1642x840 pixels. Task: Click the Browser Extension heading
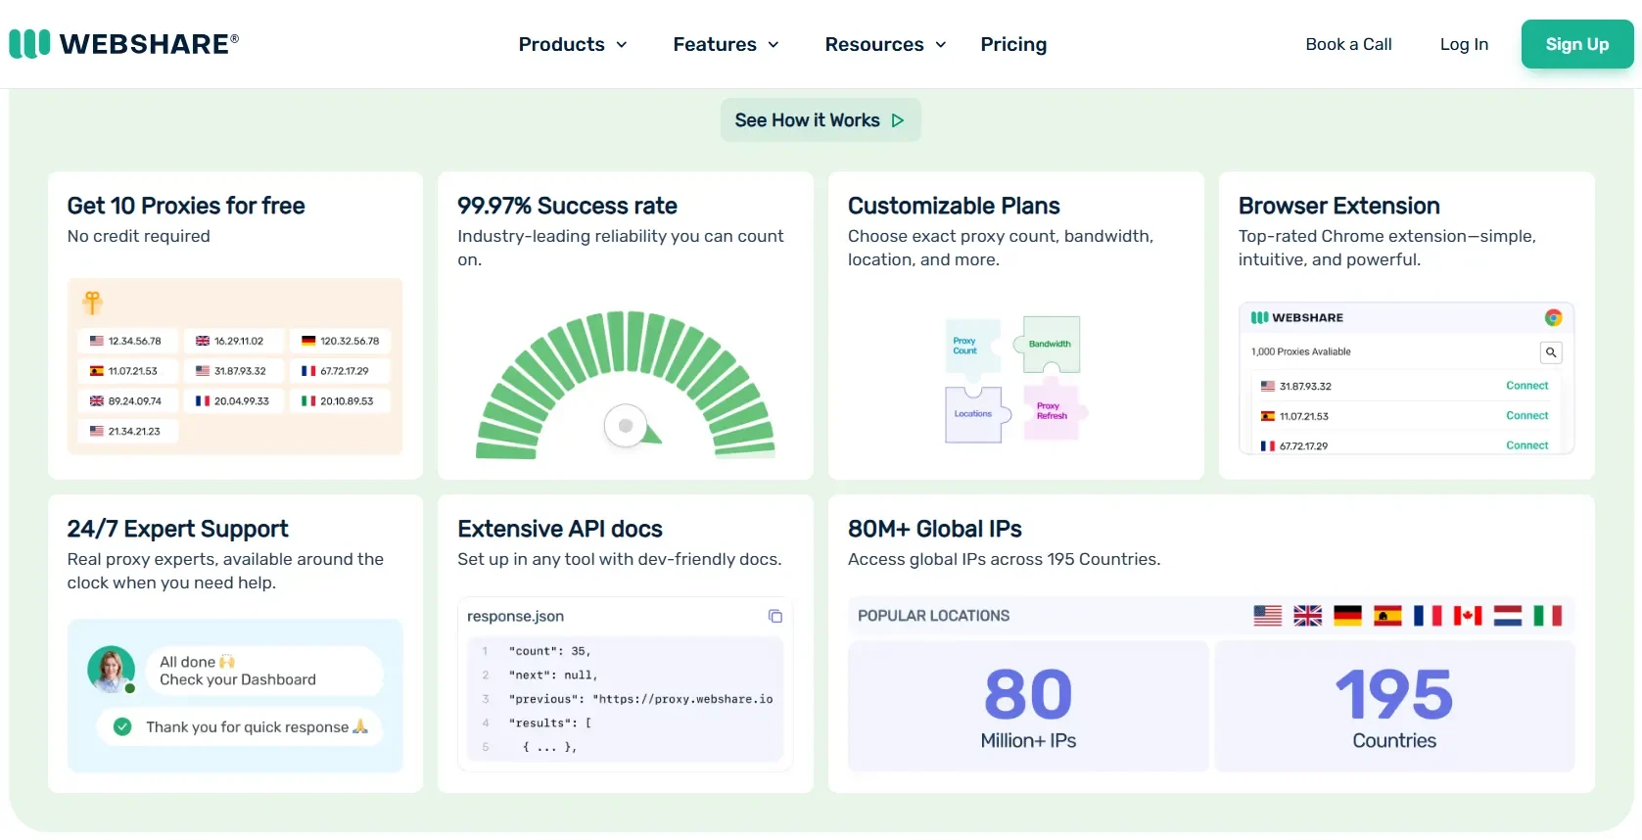coord(1338,206)
